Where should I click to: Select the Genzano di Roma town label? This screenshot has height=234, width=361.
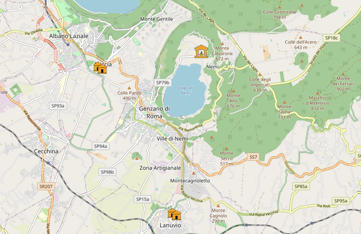click(154, 112)
